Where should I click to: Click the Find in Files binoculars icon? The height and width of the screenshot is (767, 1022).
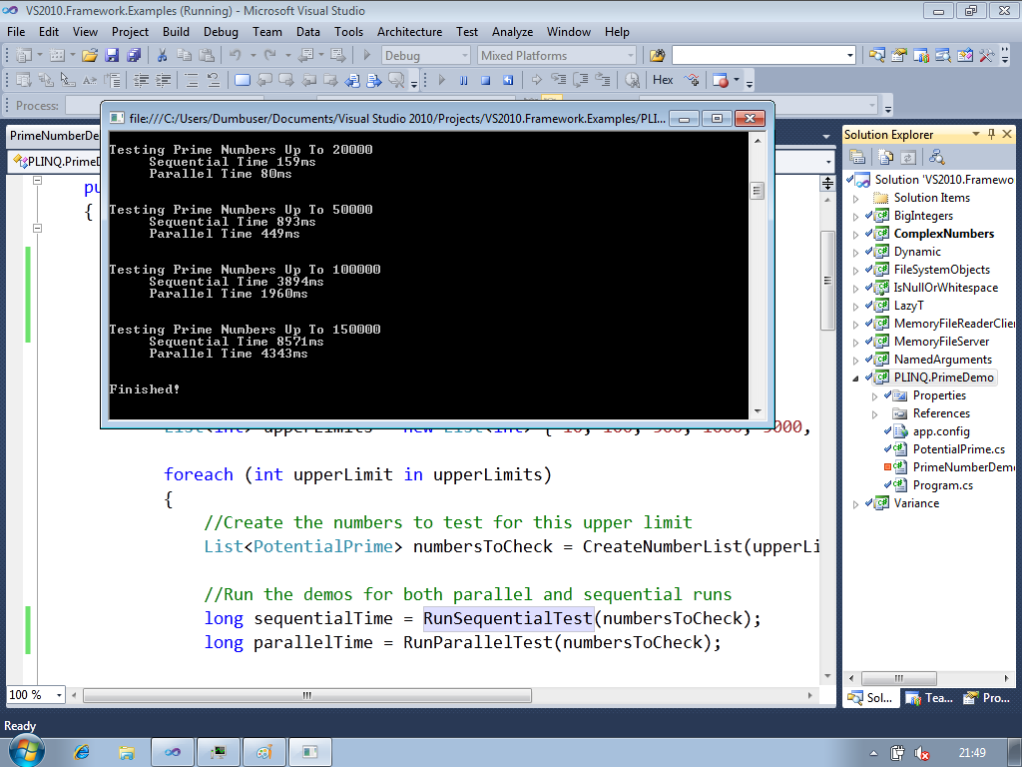[658, 56]
